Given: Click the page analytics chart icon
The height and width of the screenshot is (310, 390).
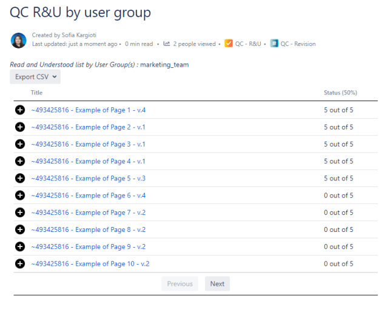Looking at the screenshot, I should tap(166, 44).
